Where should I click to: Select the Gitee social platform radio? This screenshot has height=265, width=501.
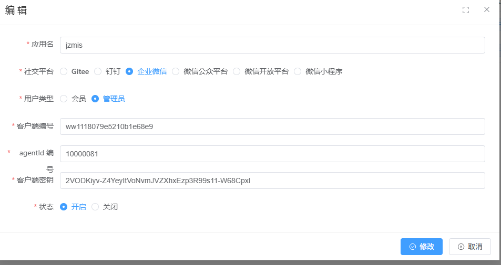[x=64, y=71]
